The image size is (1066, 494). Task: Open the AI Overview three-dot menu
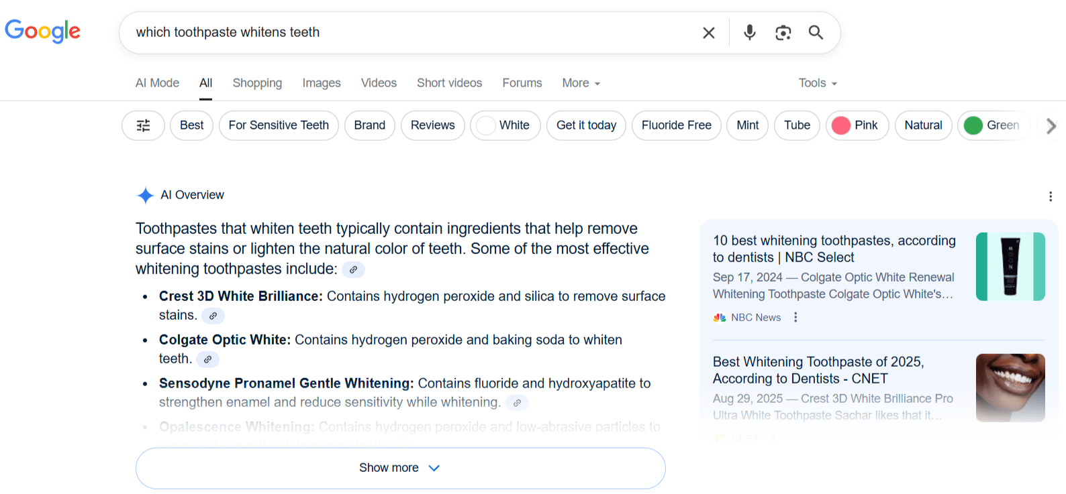point(1050,196)
